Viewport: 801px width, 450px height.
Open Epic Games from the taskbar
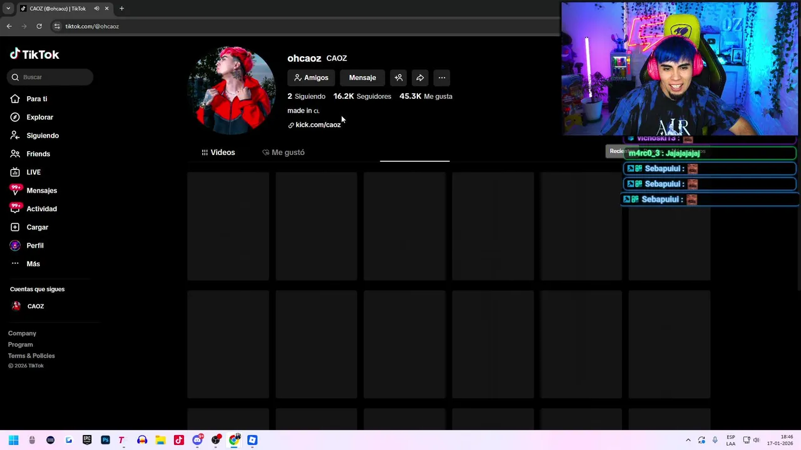[x=87, y=440]
